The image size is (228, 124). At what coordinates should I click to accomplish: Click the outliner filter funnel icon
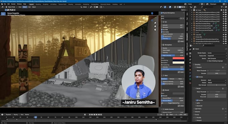222,7
